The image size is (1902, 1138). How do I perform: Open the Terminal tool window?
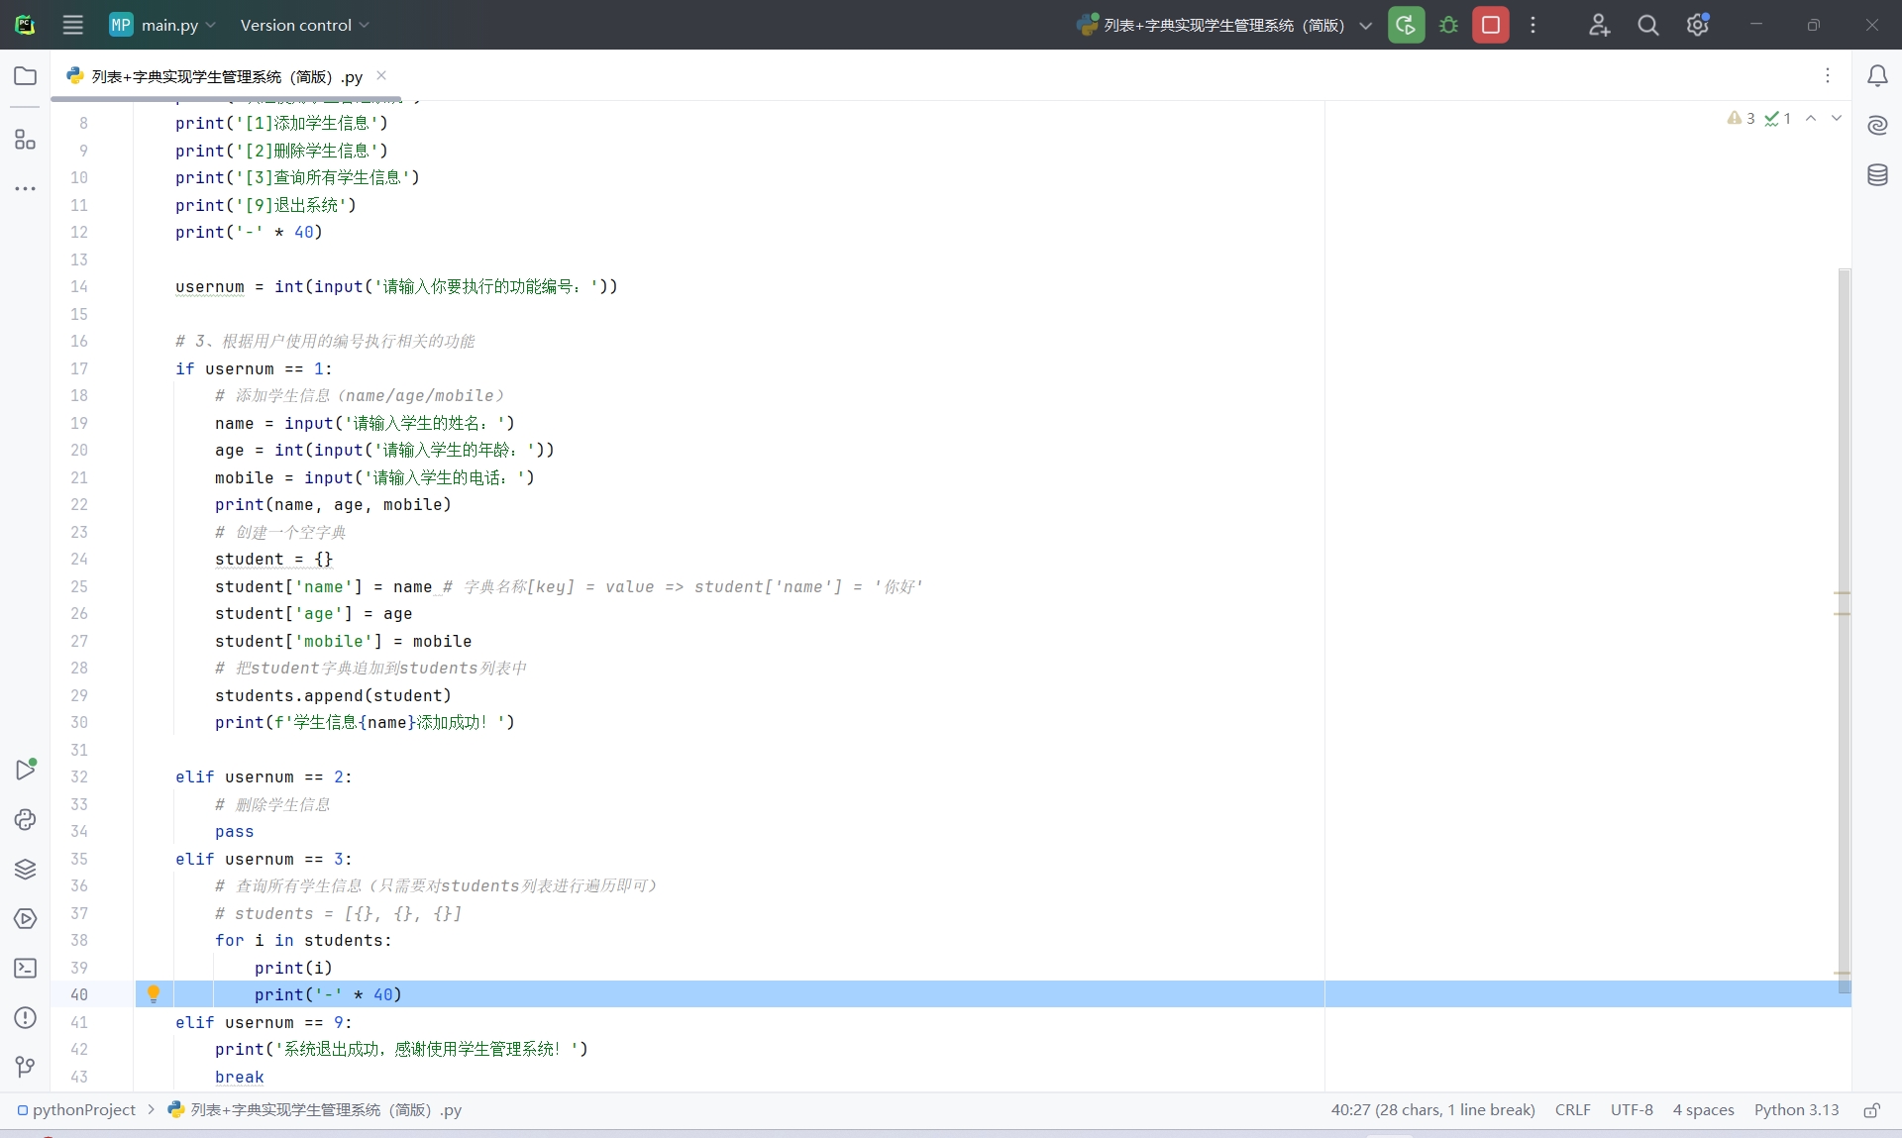tap(26, 968)
